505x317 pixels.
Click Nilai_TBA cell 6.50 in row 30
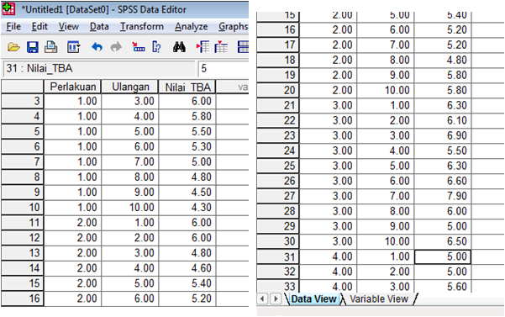(x=443, y=241)
